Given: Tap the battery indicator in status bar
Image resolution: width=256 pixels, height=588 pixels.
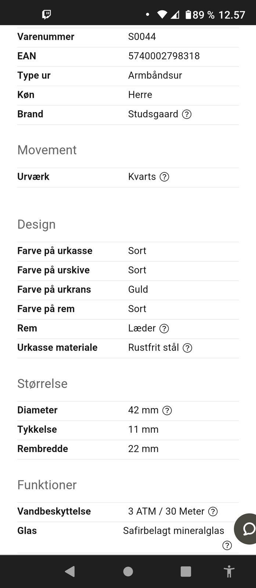Looking at the screenshot, I should (188, 15).
